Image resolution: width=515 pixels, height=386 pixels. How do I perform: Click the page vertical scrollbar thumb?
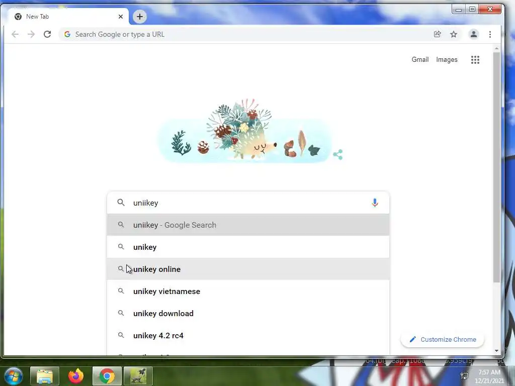click(x=496, y=167)
